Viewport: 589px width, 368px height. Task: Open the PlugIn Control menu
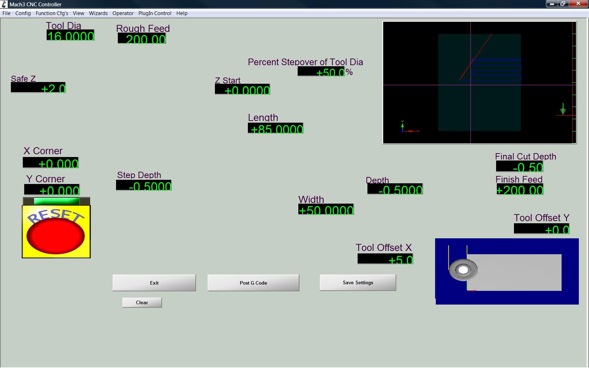click(x=155, y=13)
